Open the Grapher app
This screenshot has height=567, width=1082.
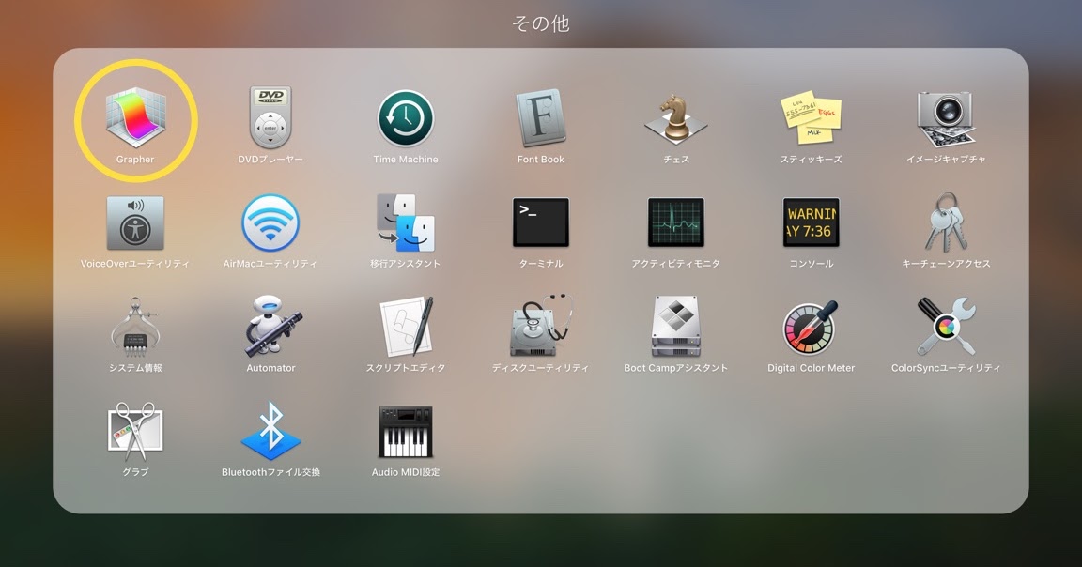click(135, 117)
